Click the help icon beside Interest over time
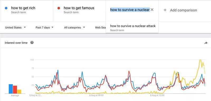 pyautogui.click(x=32, y=43)
